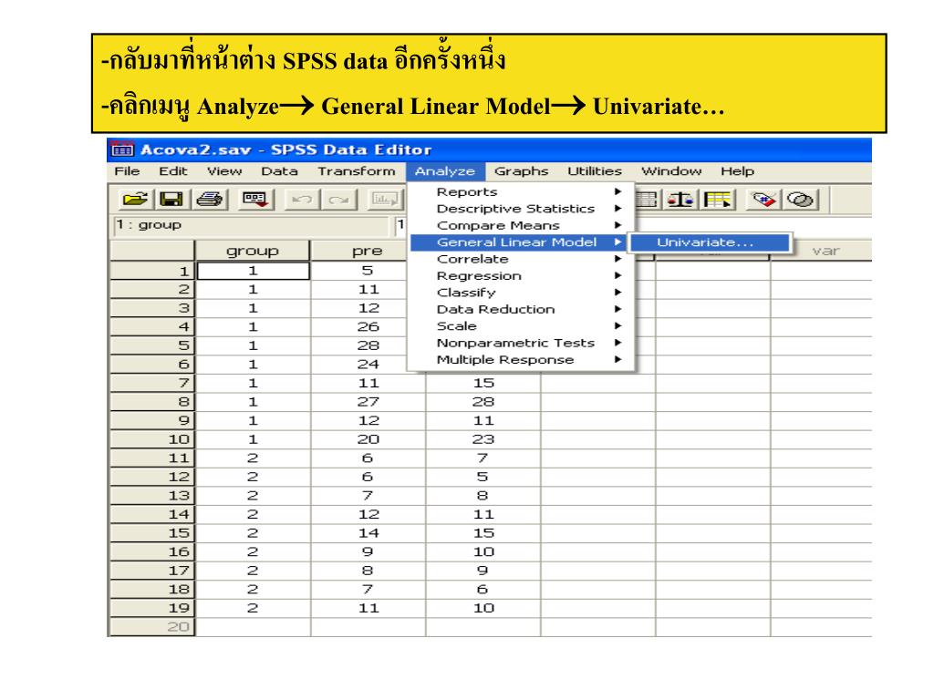Click the cell name box showing 1 : group

[x=250, y=226]
